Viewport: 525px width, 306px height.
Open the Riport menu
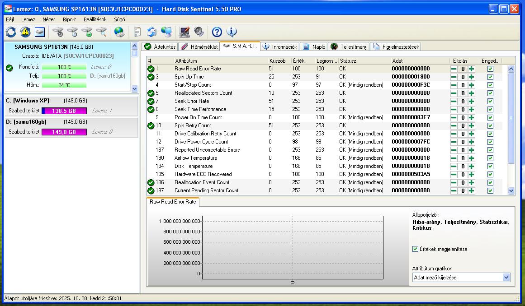69,19
